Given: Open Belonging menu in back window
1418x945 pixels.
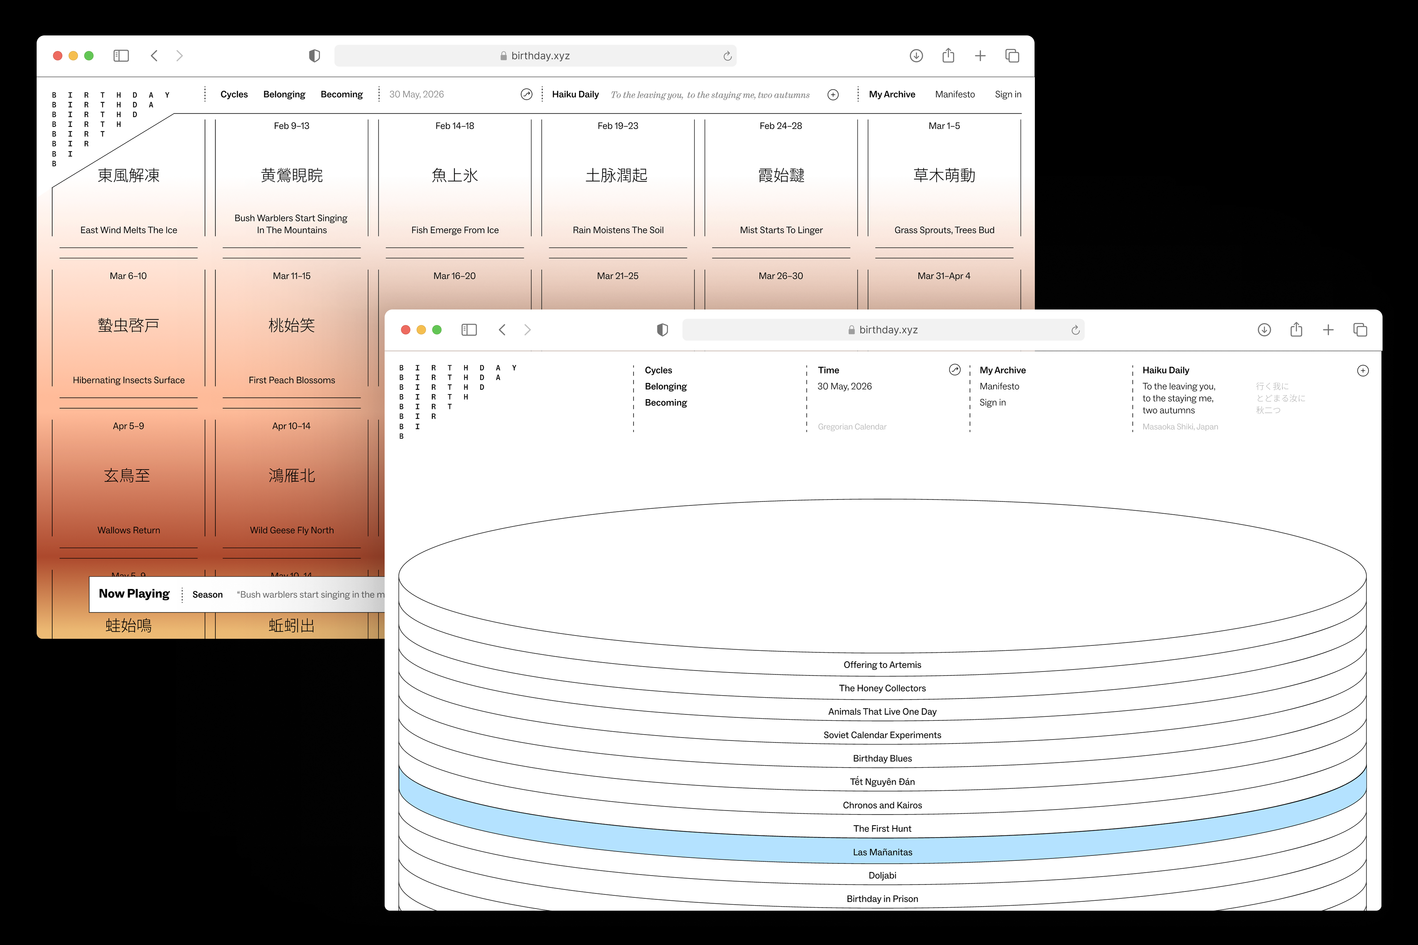Looking at the screenshot, I should (284, 94).
